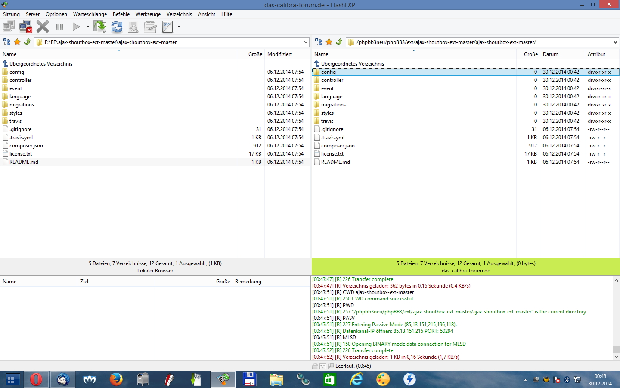The image size is (620, 388).
Task: Sort remote pane by Größe column
Action: point(528,54)
